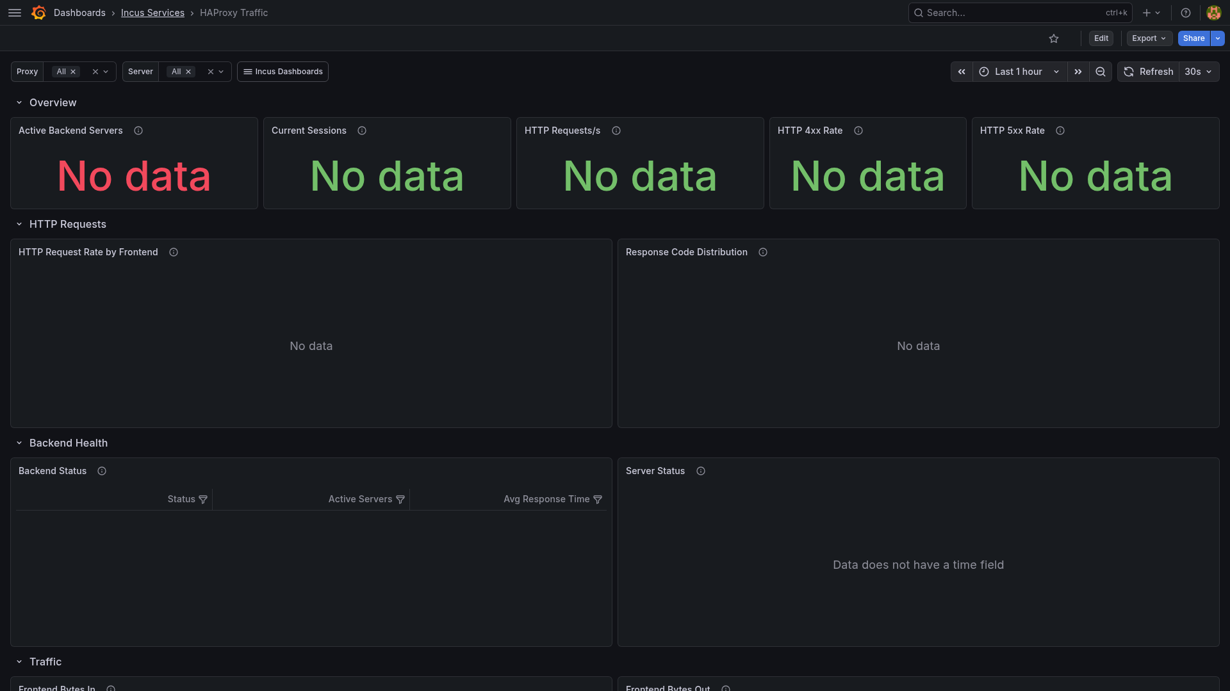Viewport: 1230px width, 691px height.
Task: Show info for Server Status panel
Action: (701, 471)
